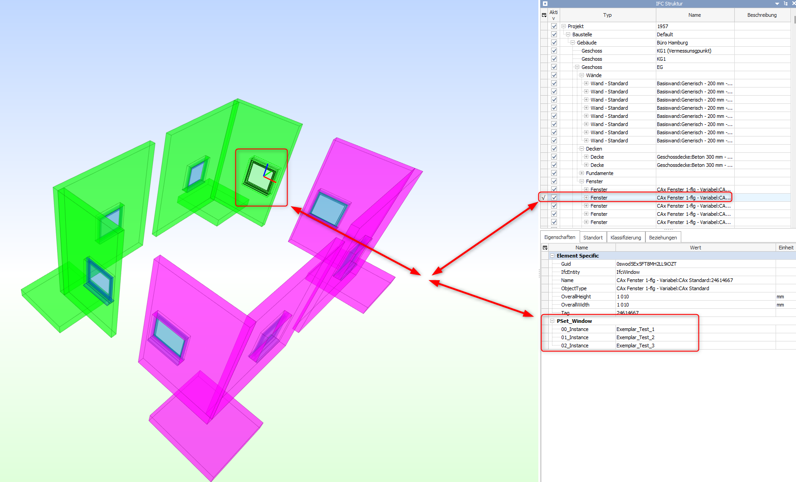The height and width of the screenshot is (482, 796).
Task: Switch to the Beziehungen tab
Action: [663, 238]
